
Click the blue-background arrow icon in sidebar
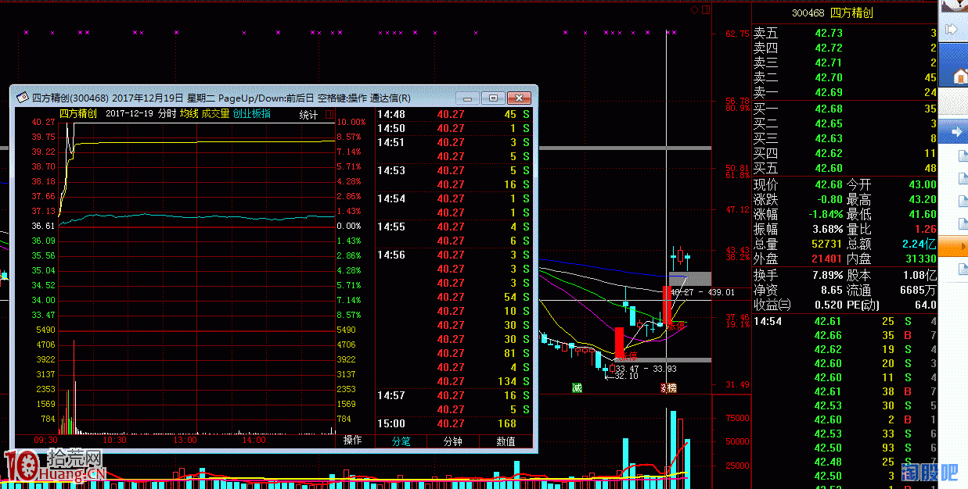[956, 133]
